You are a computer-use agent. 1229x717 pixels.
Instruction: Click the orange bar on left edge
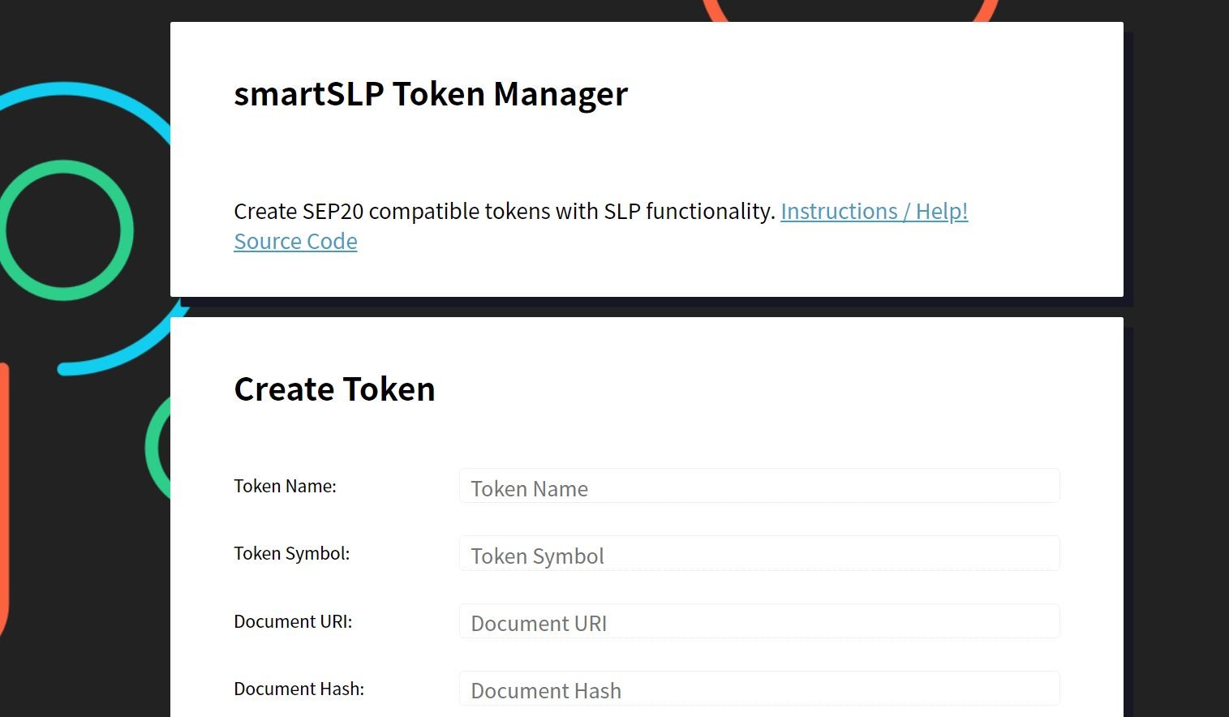point(3,499)
